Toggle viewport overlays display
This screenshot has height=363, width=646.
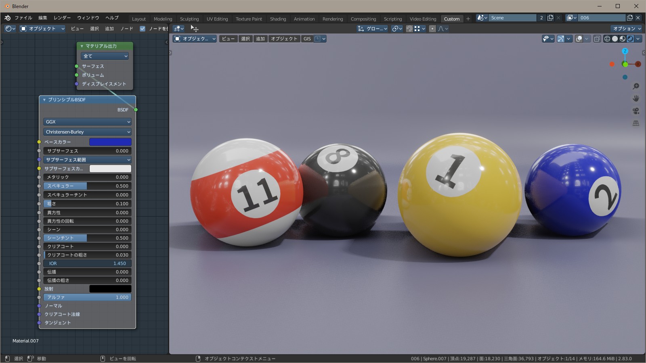coord(579,39)
